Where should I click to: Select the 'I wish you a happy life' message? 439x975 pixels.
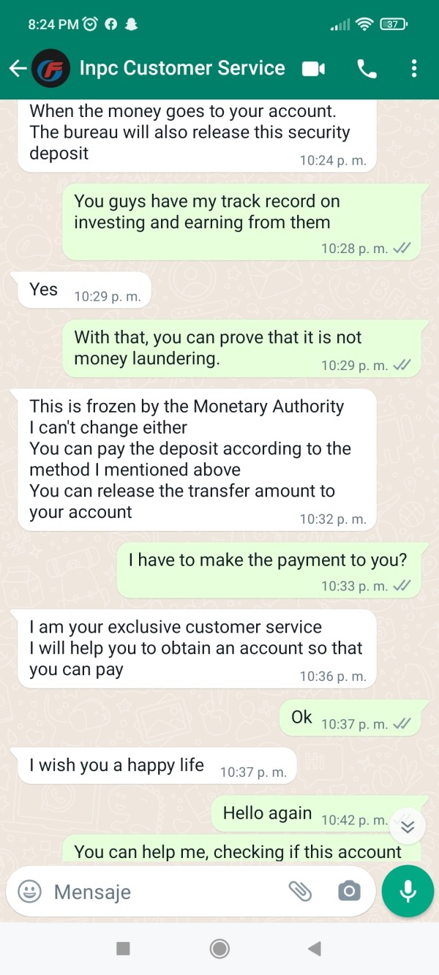(x=157, y=766)
